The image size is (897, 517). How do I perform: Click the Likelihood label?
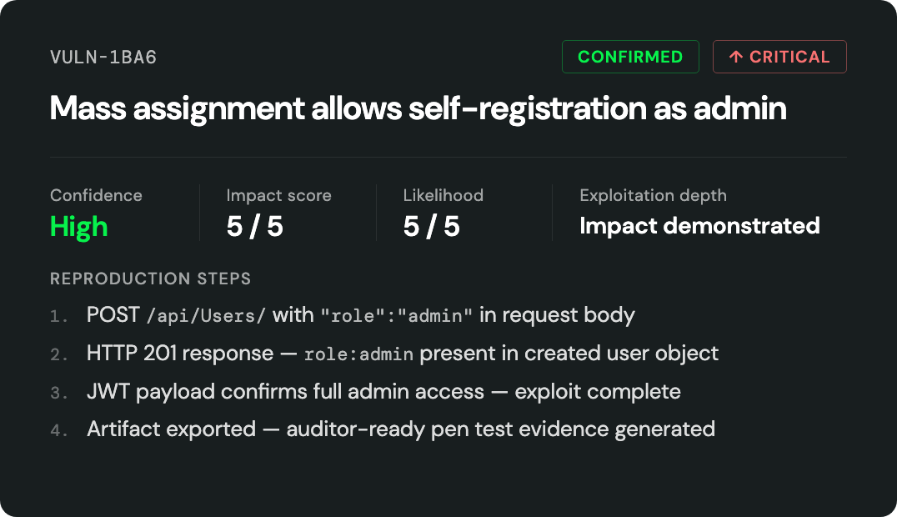tap(443, 195)
